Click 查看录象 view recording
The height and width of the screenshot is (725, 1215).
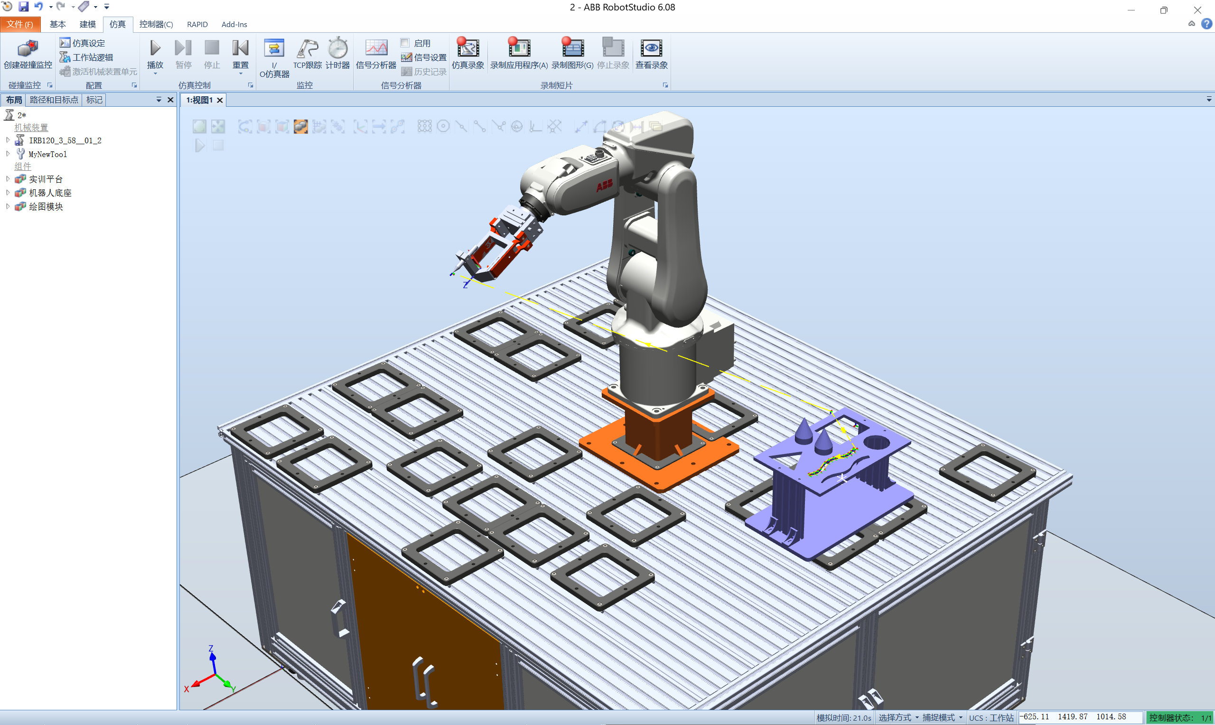(651, 54)
